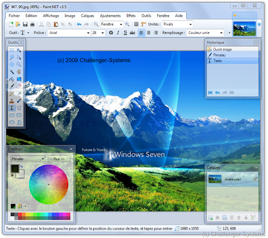Click the Paste clipboard icon

click(56, 24)
